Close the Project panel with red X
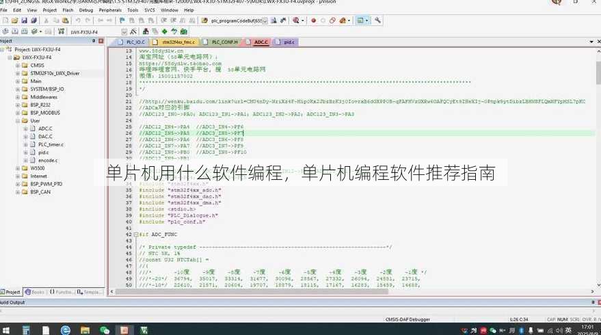The height and width of the screenshot is (335, 601). (101, 40)
